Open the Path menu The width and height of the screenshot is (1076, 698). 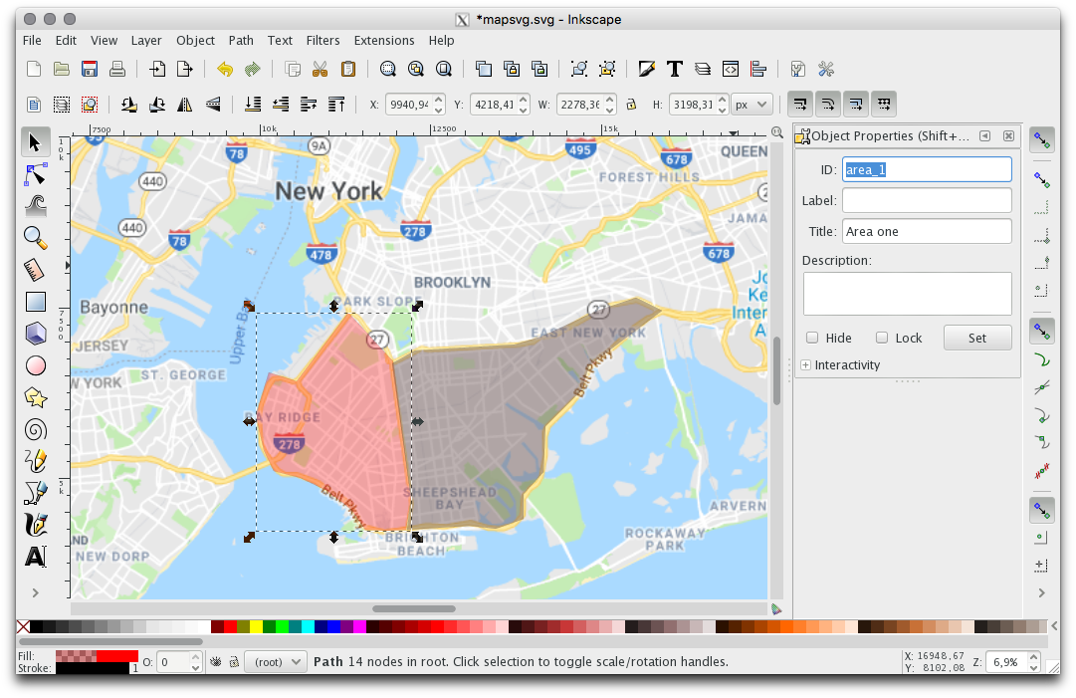(241, 41)
